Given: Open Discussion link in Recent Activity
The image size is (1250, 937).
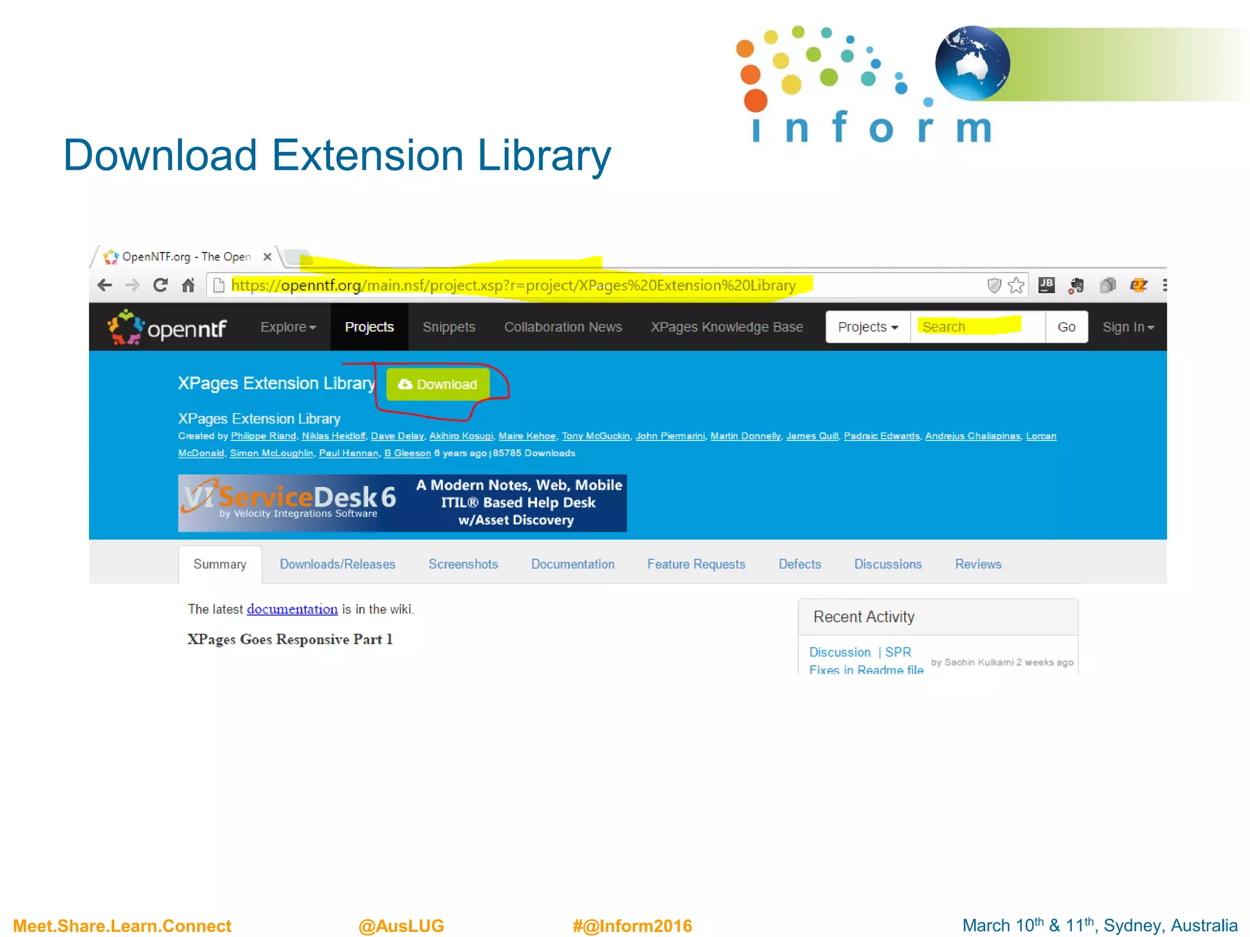Looking at the screenshot, I should point(840,652).
